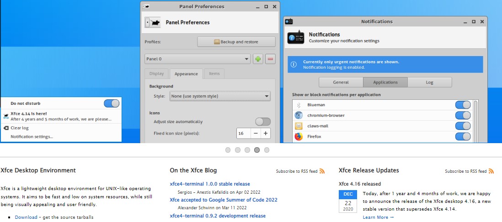This screenshot has height=222, width=502.
Task: Open the Xfce 4.14 is here notification
Action: 61,116
